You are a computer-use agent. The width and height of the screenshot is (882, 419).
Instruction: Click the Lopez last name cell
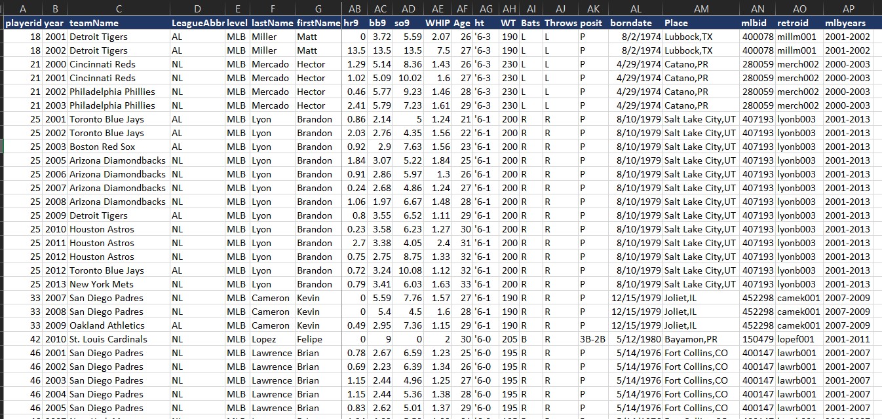click(x=264, y=339)
